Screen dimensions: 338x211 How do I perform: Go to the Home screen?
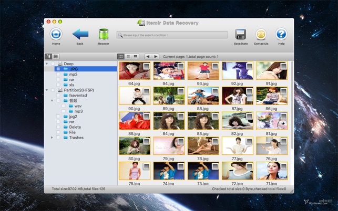(56, 34)
